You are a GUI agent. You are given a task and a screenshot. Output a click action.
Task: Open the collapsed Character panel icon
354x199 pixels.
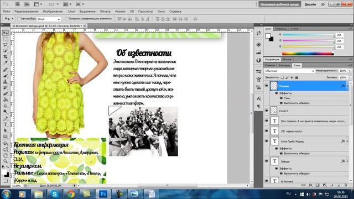click(258, 98)
